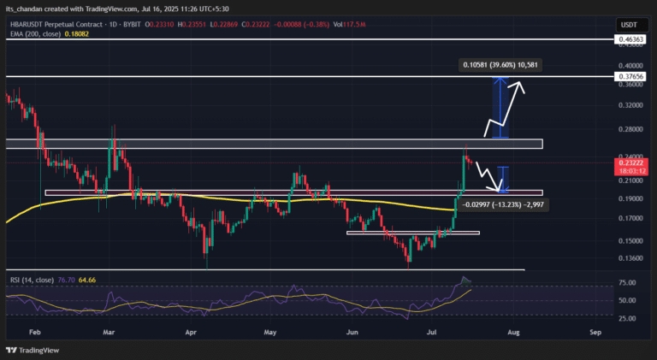The image size is (657, 360).
Task: Click the EMA (200, close) indicator legend
Action: point(38,35)
